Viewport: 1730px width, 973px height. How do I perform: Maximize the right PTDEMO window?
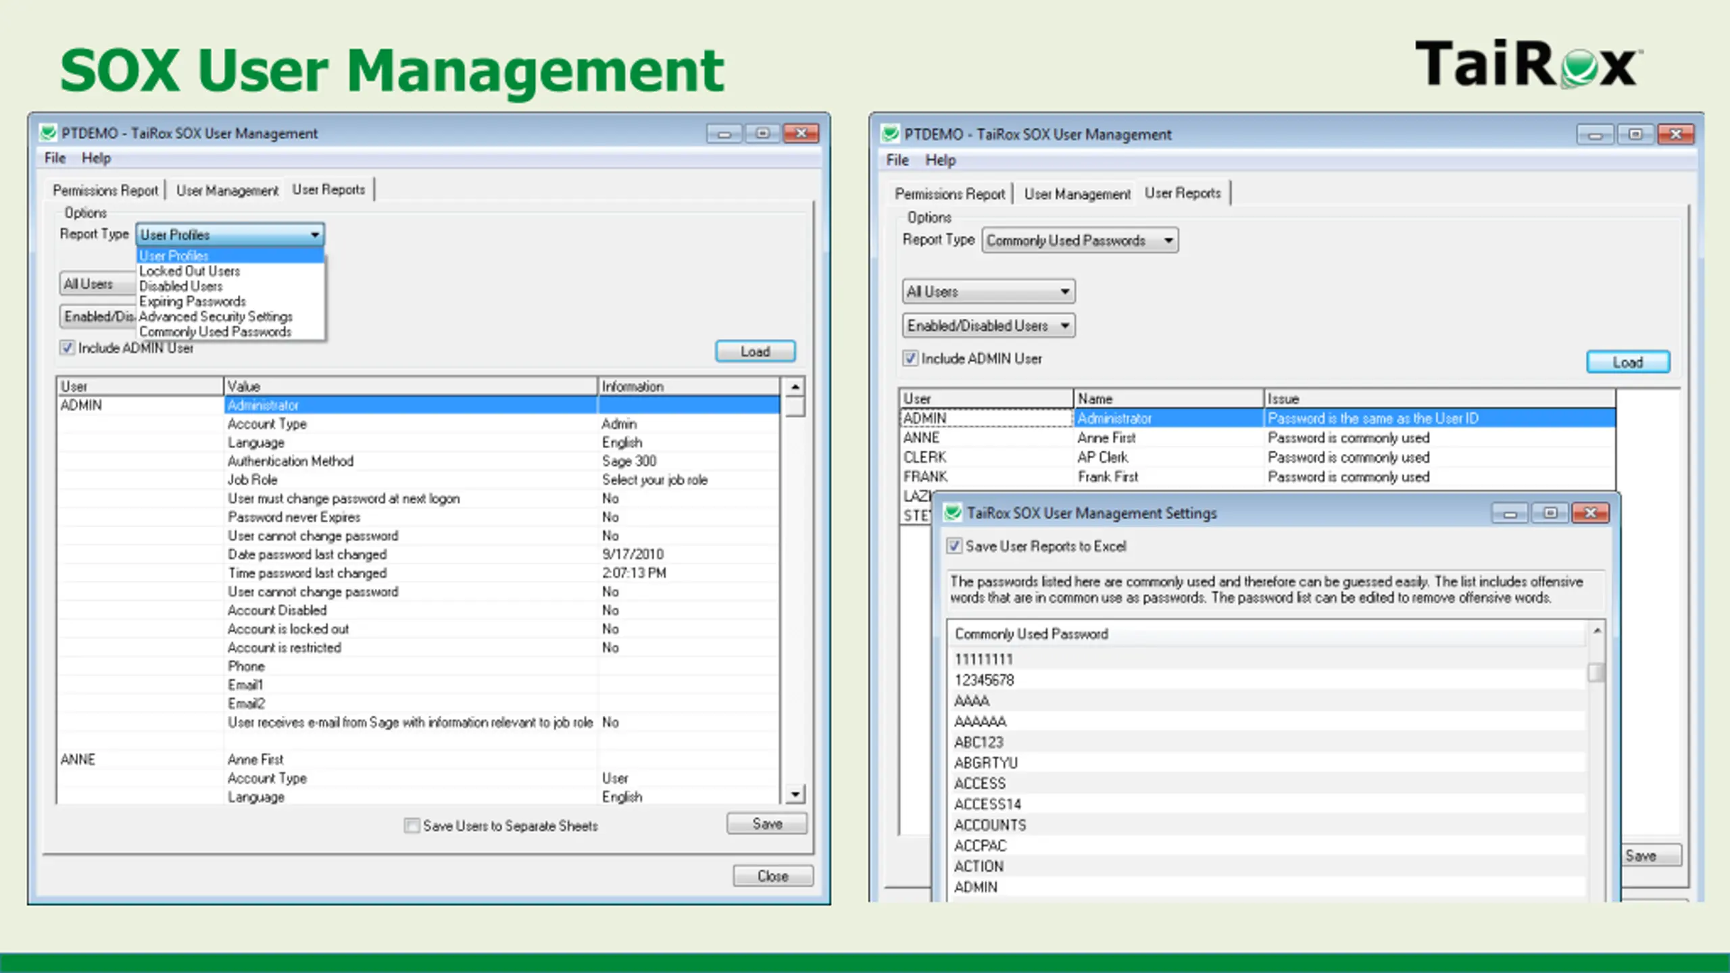tap(1635, 134)
